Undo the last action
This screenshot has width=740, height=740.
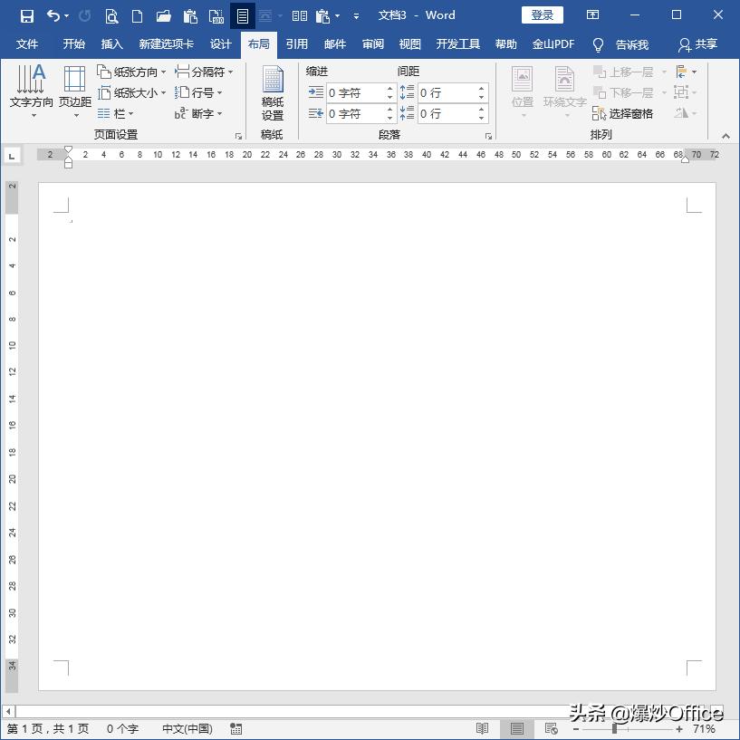[53, 16]
